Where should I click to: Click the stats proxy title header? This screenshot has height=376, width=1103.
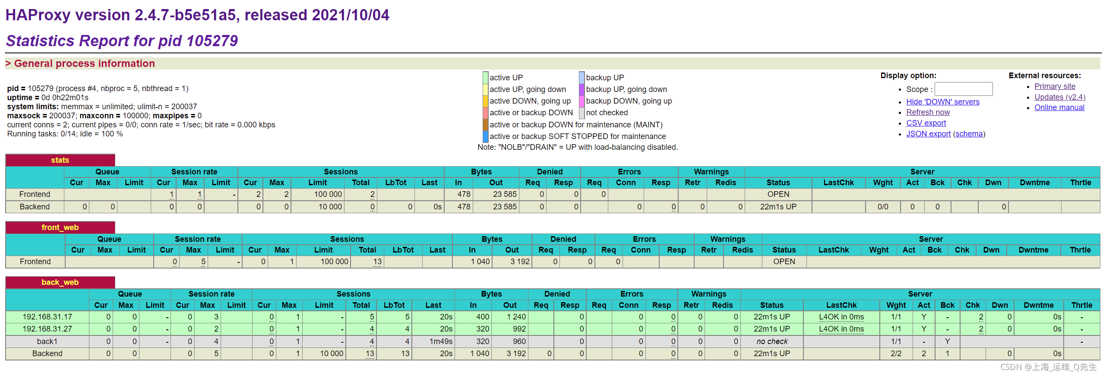60,160
